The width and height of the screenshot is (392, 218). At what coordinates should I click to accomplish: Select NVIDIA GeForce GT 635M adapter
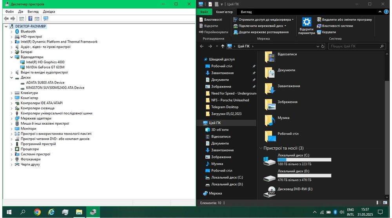point(45,67)
